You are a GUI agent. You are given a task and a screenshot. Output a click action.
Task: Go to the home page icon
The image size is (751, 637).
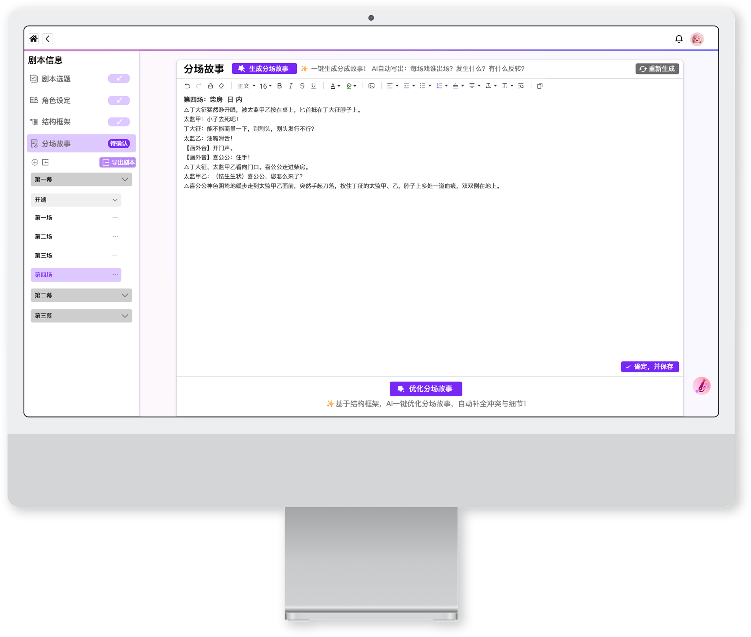point(33,39)
